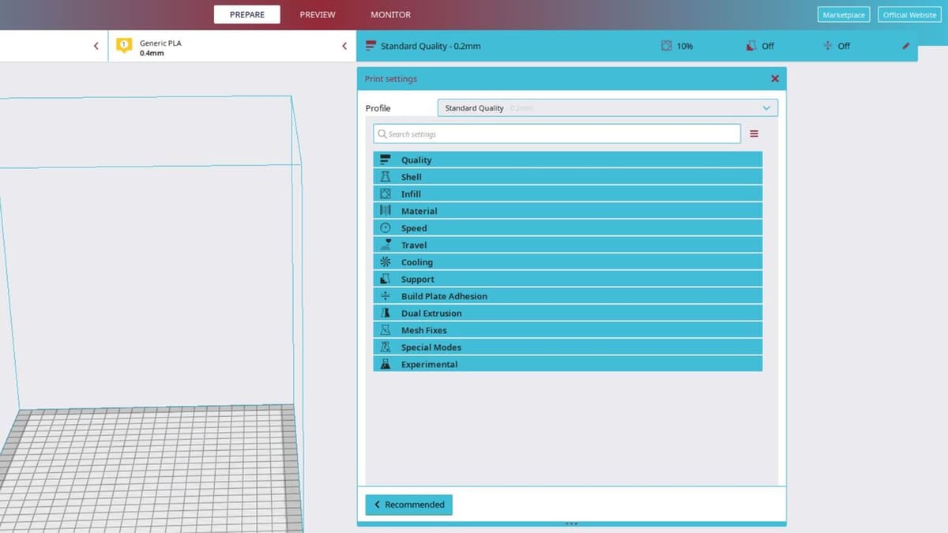The height and width of the screenshot is (533, 948).
Task: Click the Material category icon
Action: (386, 211)
